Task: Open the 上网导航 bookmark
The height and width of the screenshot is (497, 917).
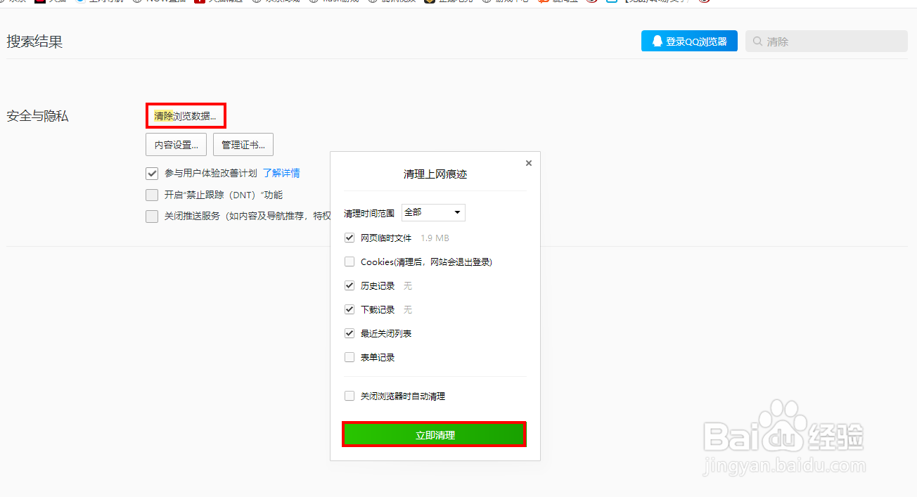Action: click(105, 2)
